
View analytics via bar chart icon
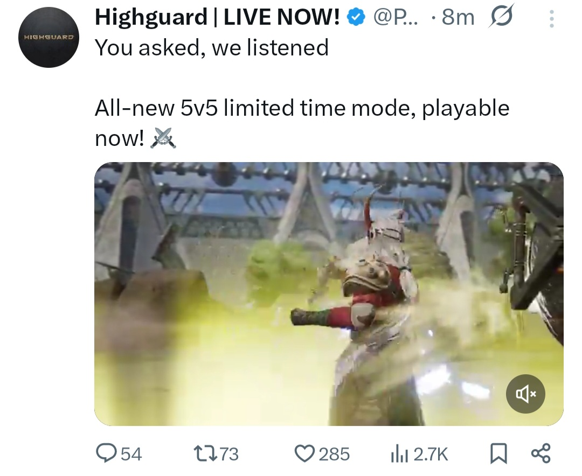[399, 454]
